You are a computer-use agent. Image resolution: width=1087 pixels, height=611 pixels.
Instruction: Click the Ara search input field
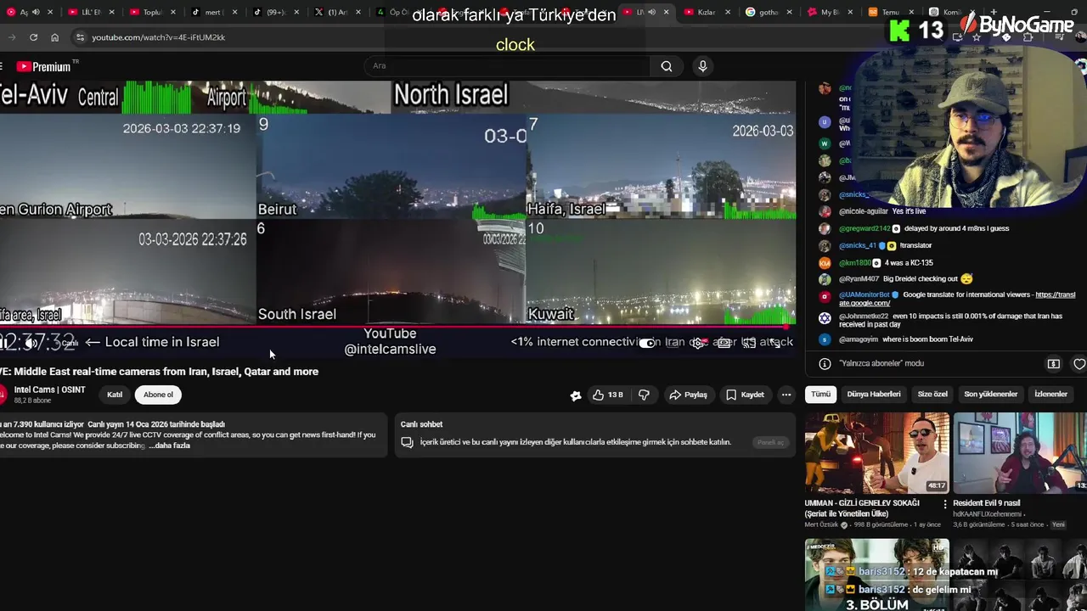point(510,66)
